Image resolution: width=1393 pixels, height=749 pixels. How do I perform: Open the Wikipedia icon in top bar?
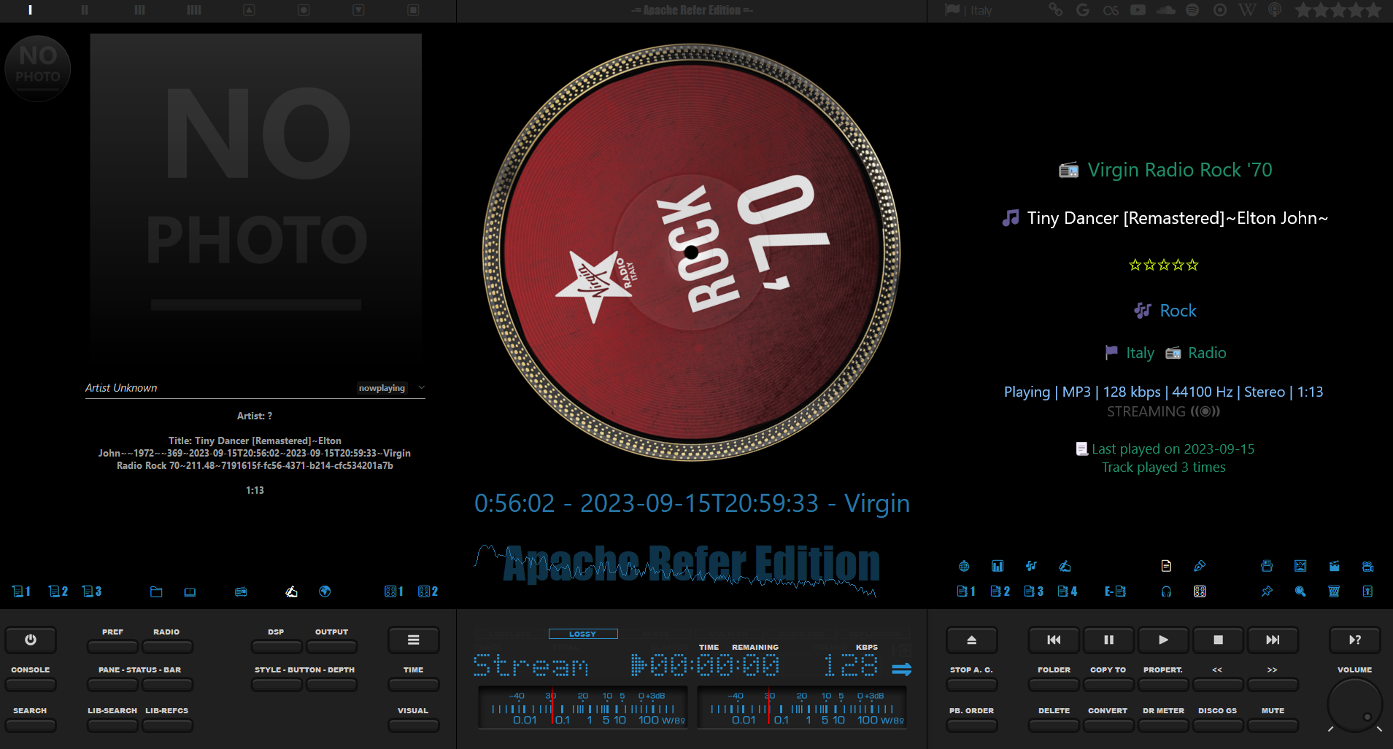pyautogui.click(x=1247, y=10)
